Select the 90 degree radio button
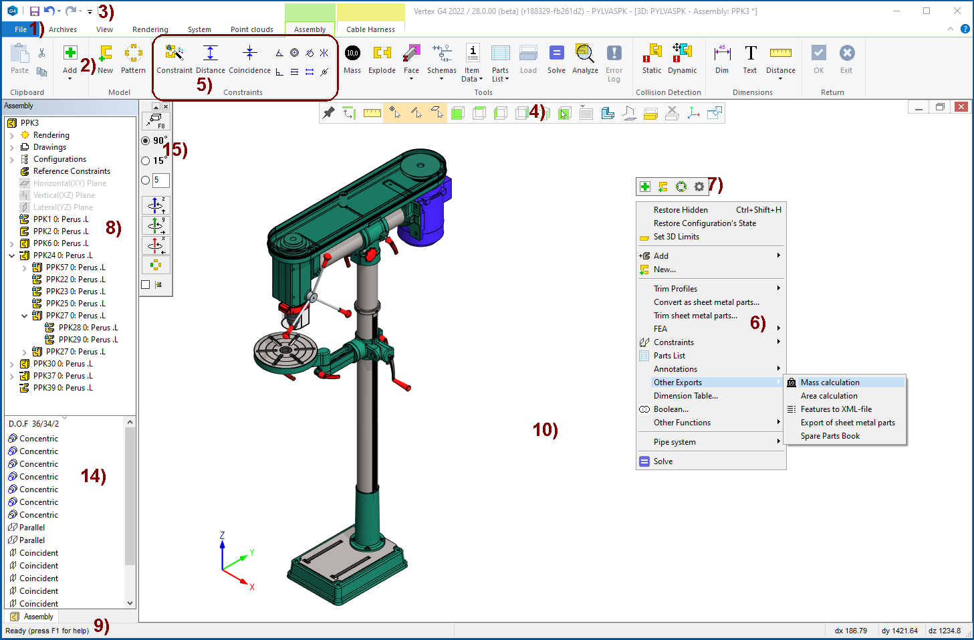The width and height of the screenshot is (974, 640). [x=146, y=140]
